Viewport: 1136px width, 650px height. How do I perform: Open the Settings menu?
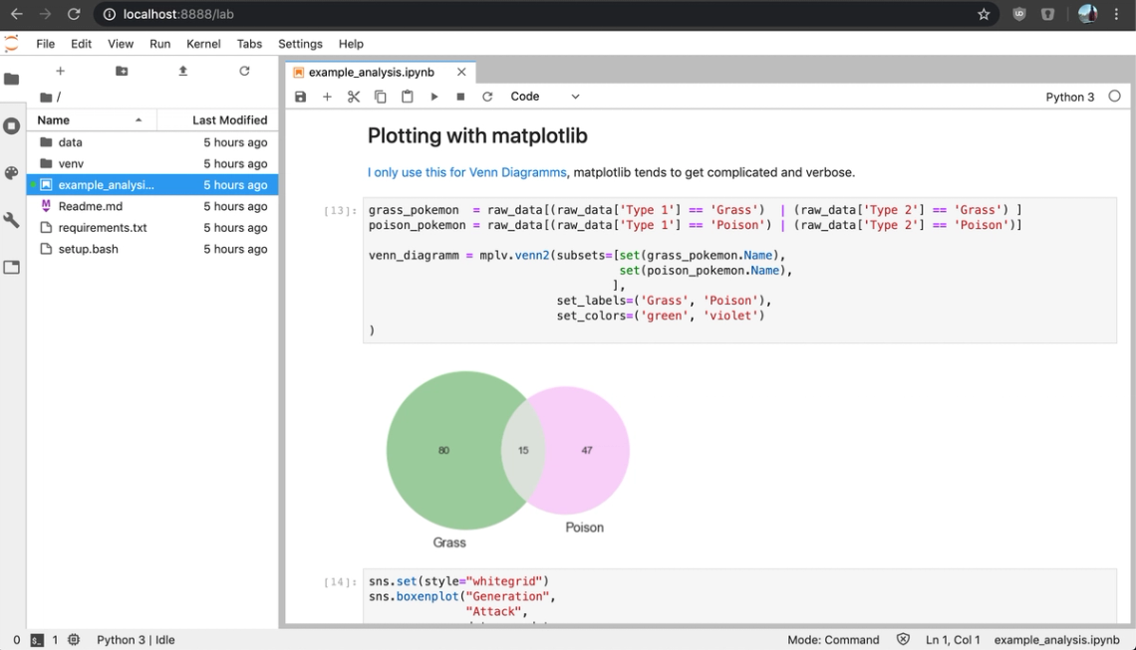pos(300,44)
